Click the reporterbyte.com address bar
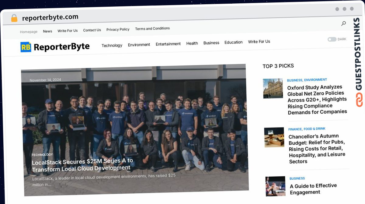 (50, 17)
